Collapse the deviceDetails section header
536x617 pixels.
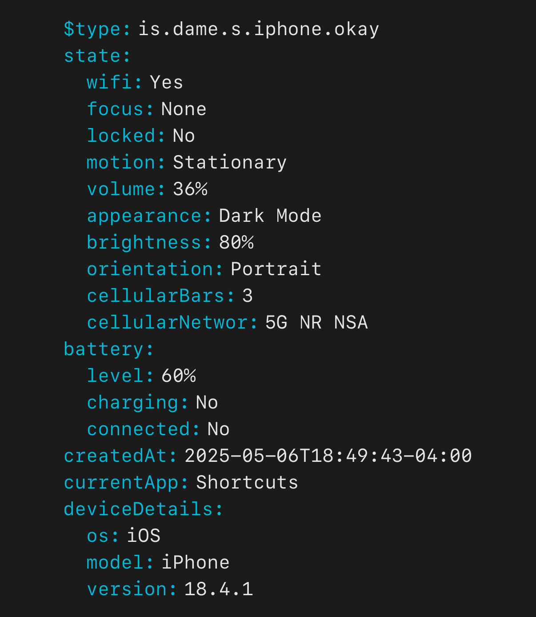pyautogui.click(x=144, y=509)
